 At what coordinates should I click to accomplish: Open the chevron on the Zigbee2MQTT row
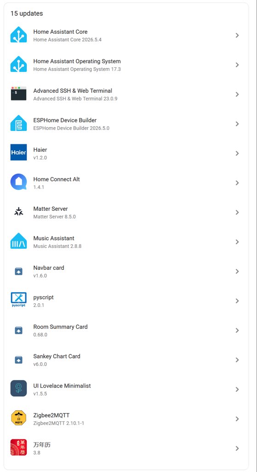point(237,419)
